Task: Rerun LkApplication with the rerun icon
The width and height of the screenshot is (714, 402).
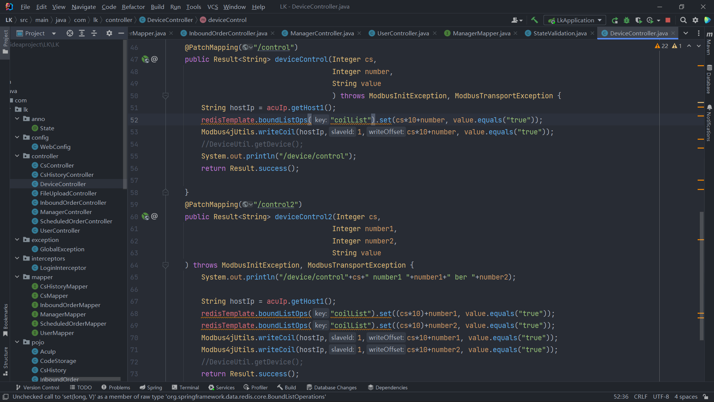Action: click(615, 20)
